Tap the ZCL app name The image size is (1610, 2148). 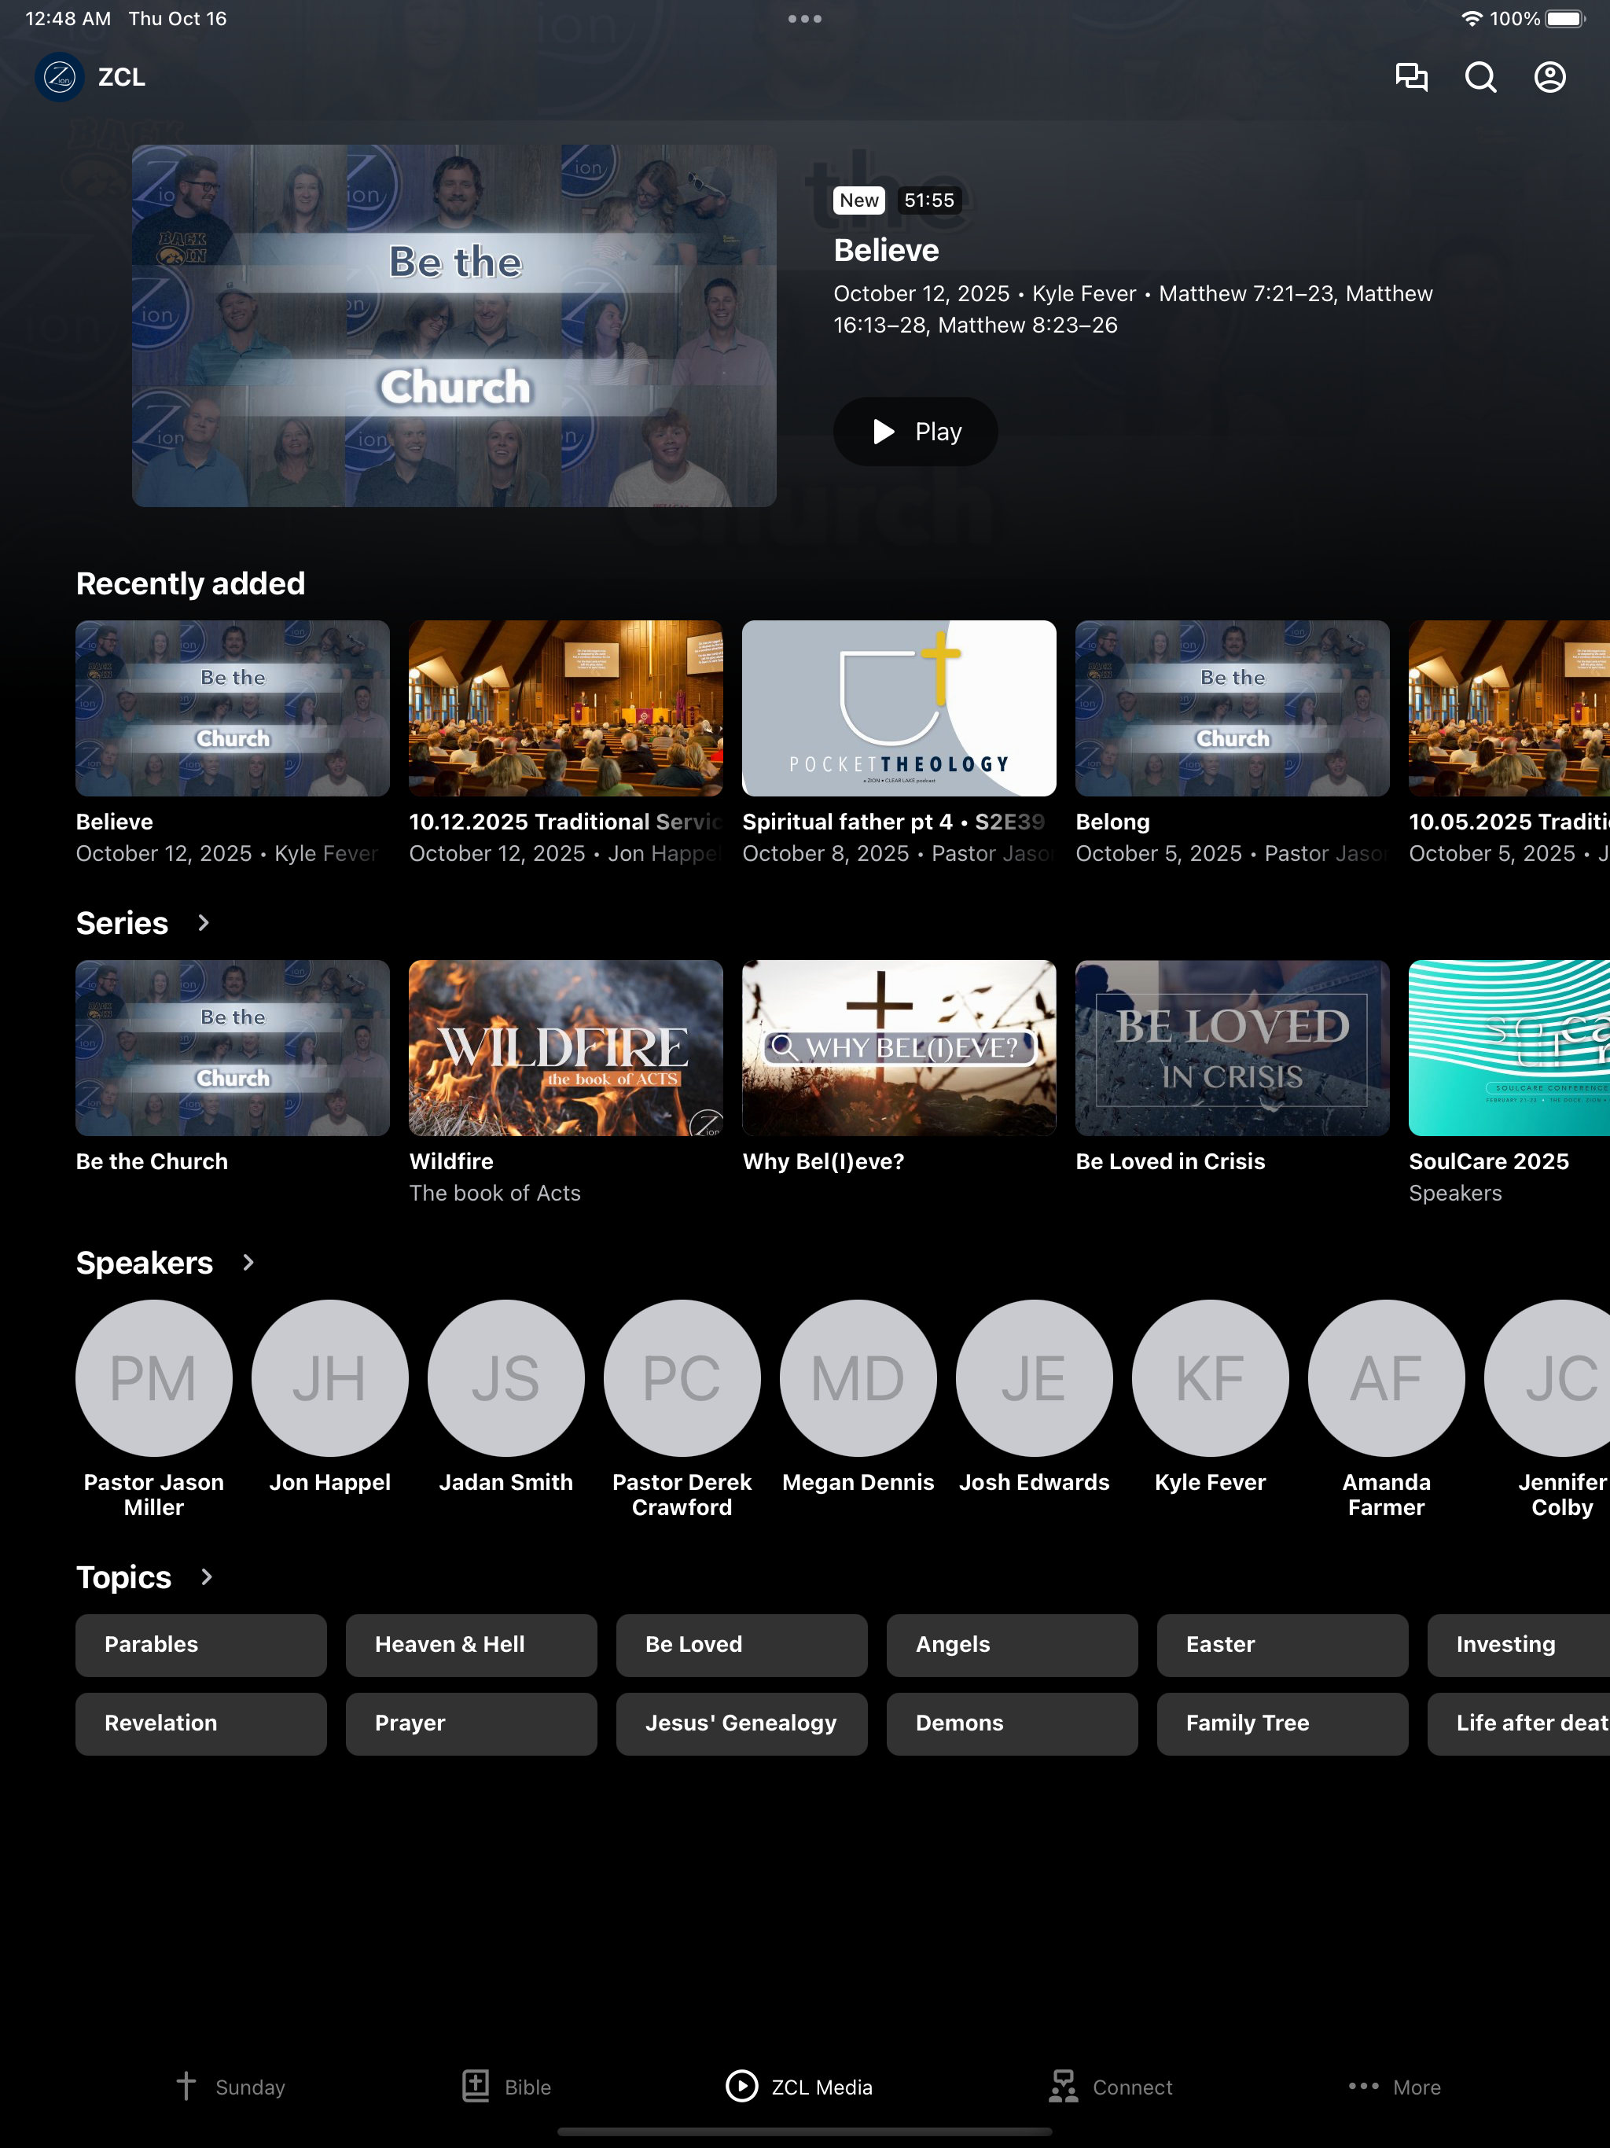pos(123,77)
